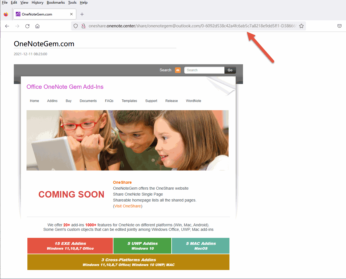
Task: Click the OneNoteGem.com page title
Action: [44, 44]
